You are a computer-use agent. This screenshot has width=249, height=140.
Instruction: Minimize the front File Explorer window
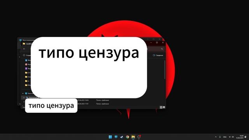point(151,42)
